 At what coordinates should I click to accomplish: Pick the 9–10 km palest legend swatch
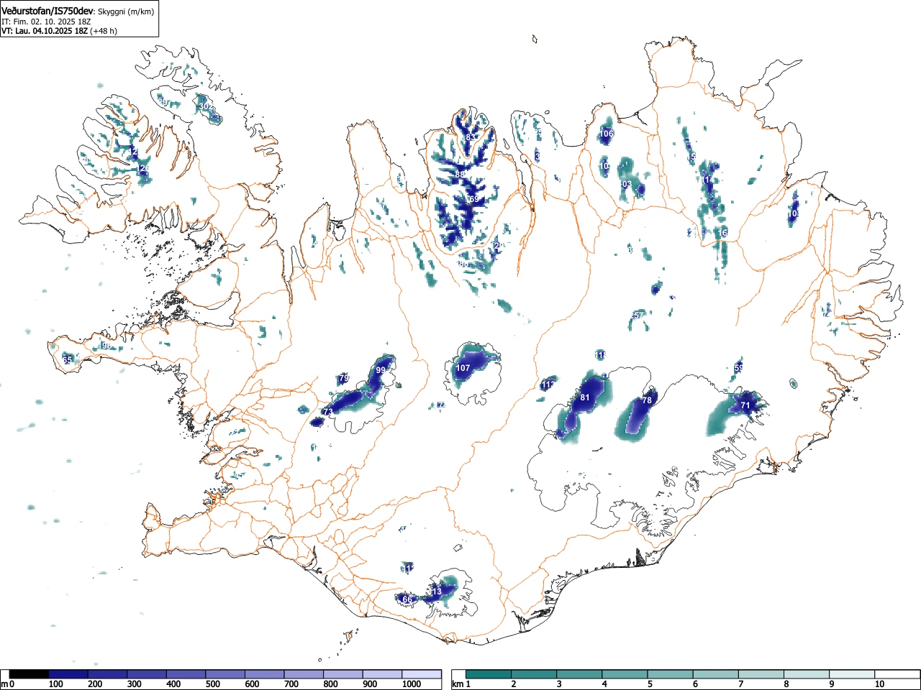coord(851,674)
